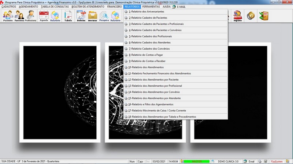Open the Boletim toolbar icon
Image resolution: width=293 pixels, height=164 pixels.
click(81, 16)
